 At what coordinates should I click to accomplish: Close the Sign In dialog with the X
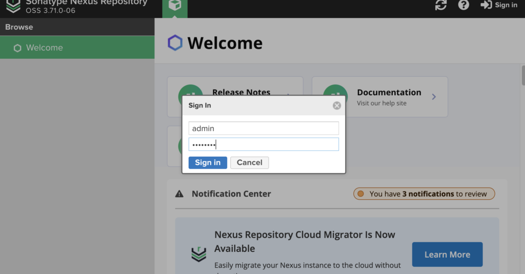(x=337, y=106)
